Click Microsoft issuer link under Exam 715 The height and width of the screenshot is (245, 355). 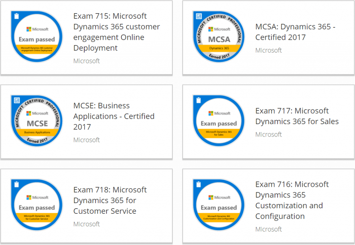[x=86, y=61]
